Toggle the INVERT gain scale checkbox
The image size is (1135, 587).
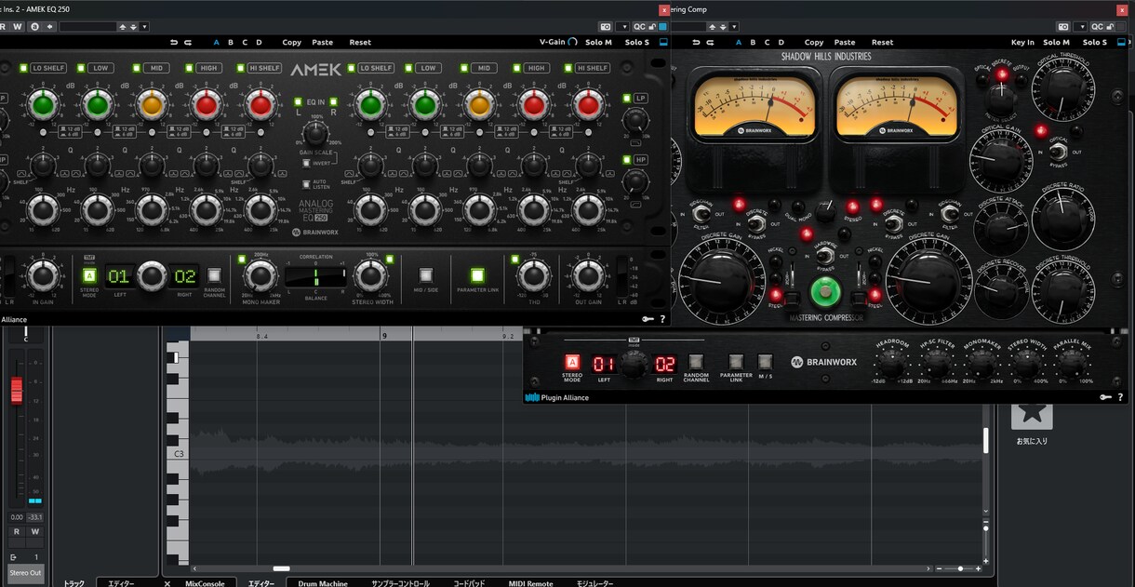[305, 163]
